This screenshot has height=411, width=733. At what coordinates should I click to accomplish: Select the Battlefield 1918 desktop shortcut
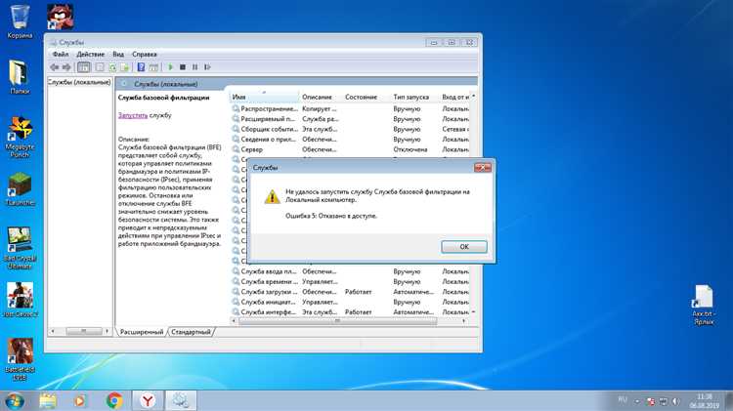[x=20, y=358]
